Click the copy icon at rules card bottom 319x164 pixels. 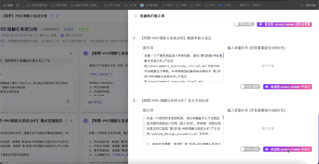tap(68, 101)
